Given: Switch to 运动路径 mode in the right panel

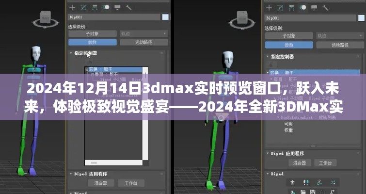Looking at the screenshot, I should 340,45.
